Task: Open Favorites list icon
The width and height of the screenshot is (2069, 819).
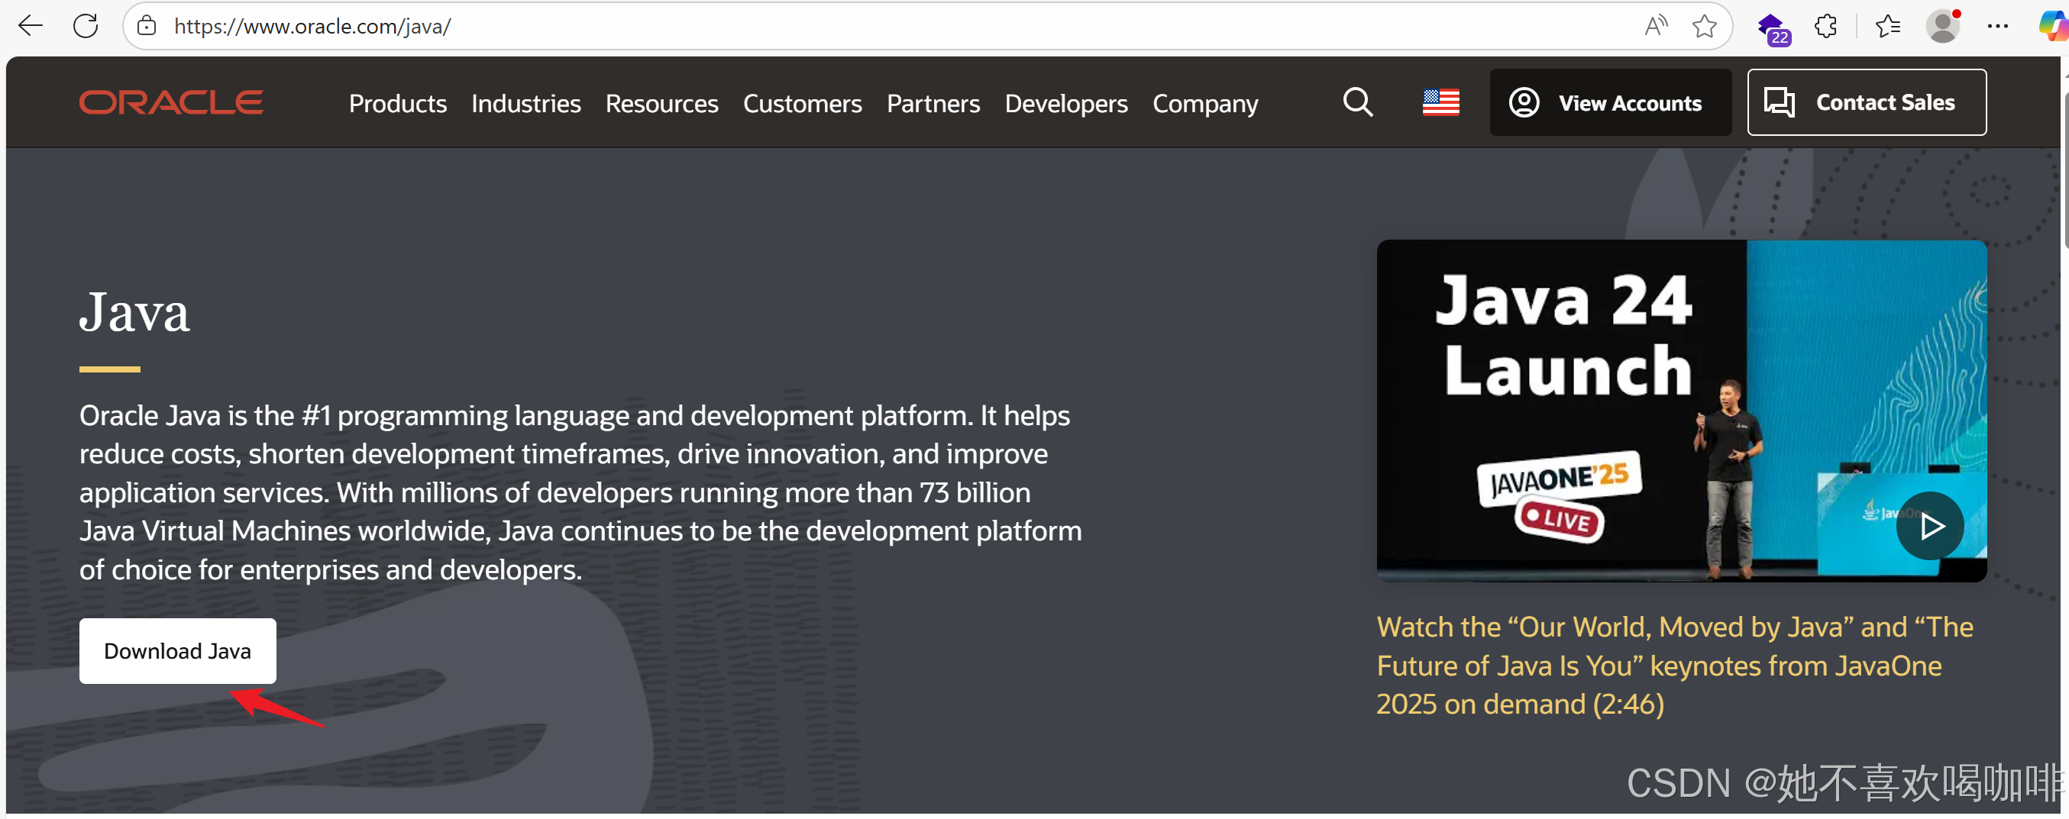Action: pyautogui.click(x=1887, y=27)
